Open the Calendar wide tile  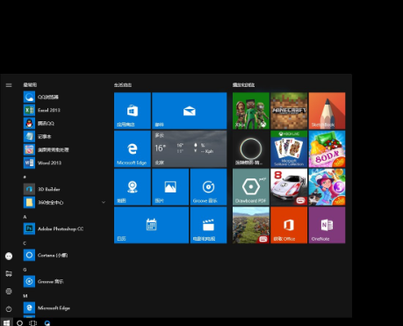pyautogui.click(x=151, y=225)
